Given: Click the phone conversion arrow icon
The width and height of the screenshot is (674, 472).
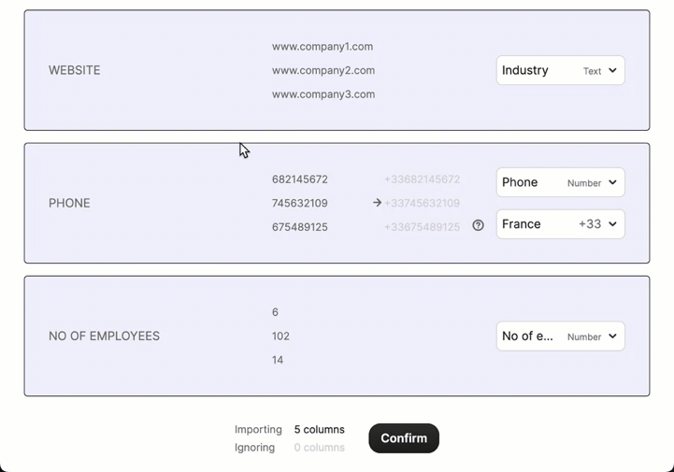Looking at the screenshot, I should [378, 203].
